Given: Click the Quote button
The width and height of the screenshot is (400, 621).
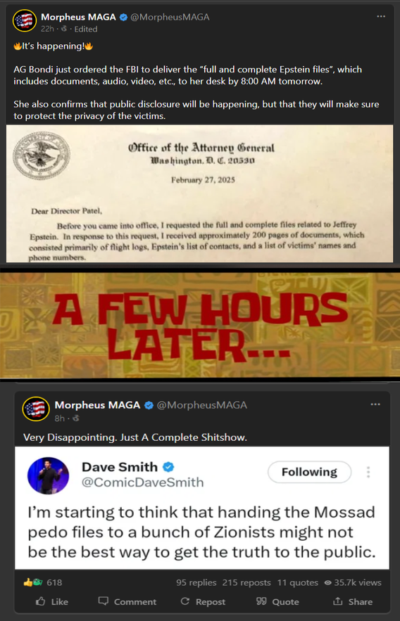Looking at the screenshot, I should 277,601.
